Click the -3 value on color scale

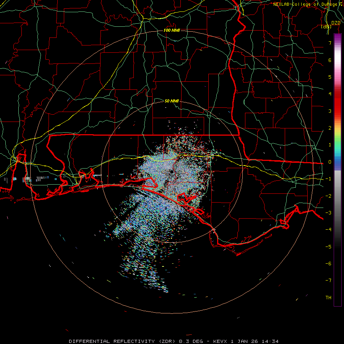click(328, 213)
